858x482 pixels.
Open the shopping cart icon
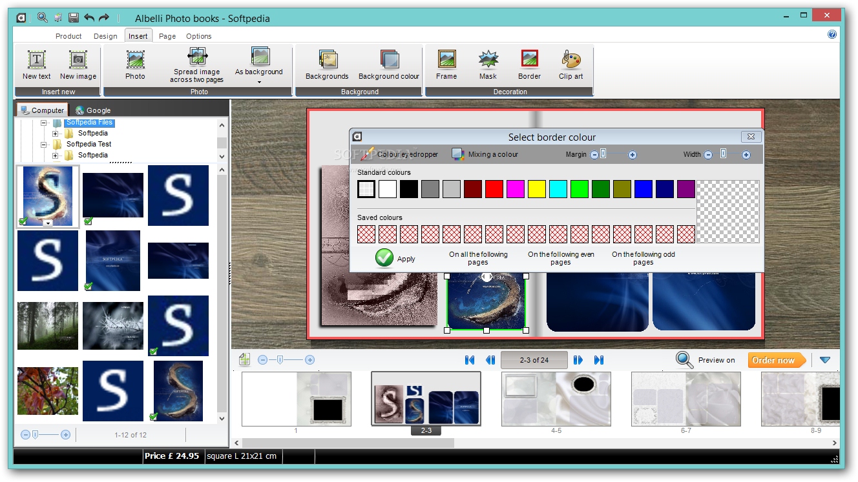tap(58, 17)
